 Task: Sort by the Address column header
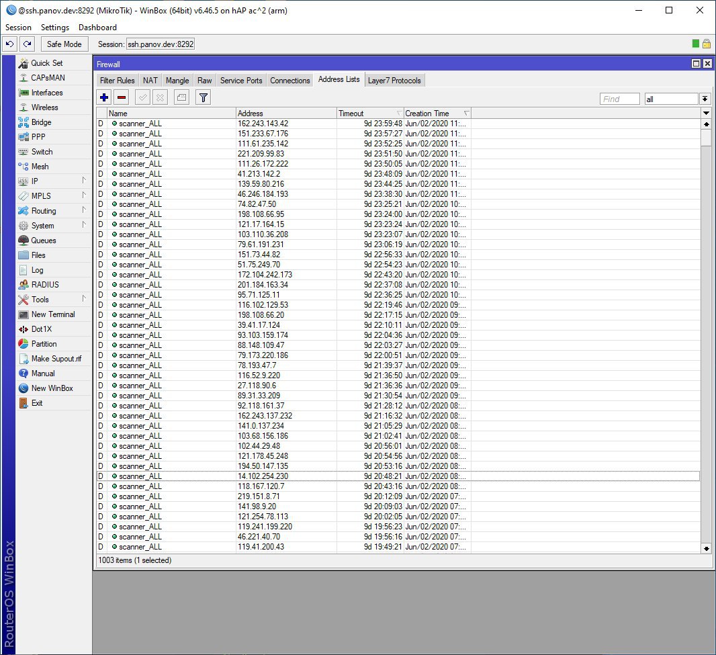(x=286, y=114)
